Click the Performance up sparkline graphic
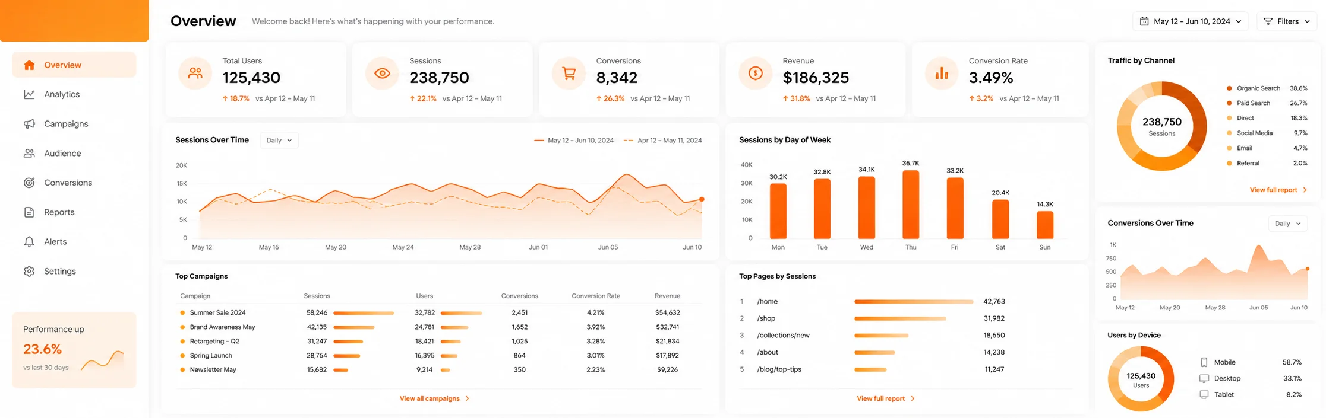Image resolution: width=1326 pixels, height=418 pixels. [x=102, y=360]
